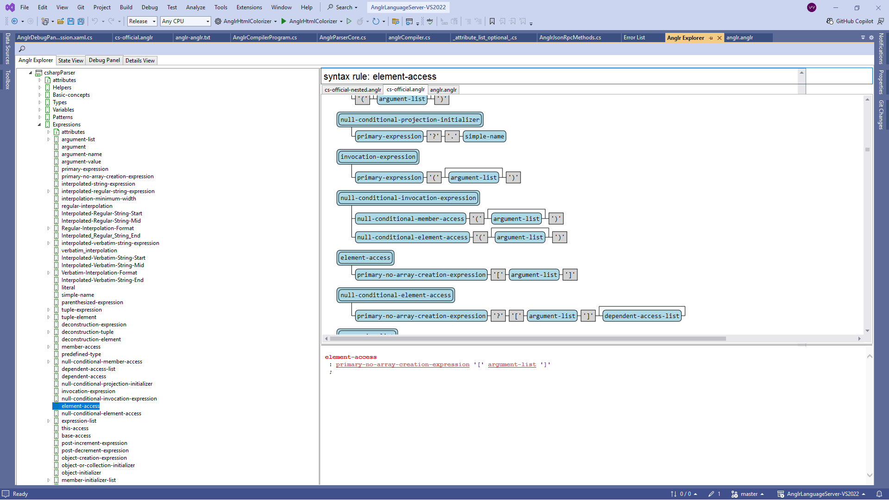Open the Git Changes side panel
Screen dimensions: 889x500
881,115
